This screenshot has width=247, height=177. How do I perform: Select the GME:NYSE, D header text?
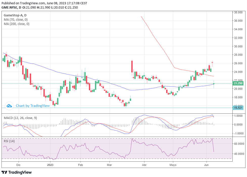[x=11, y=7]
